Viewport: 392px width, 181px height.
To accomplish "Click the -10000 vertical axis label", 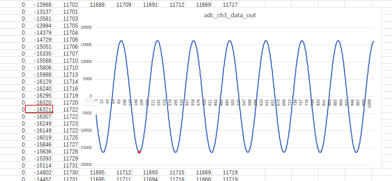I will [x=85, y=131].
